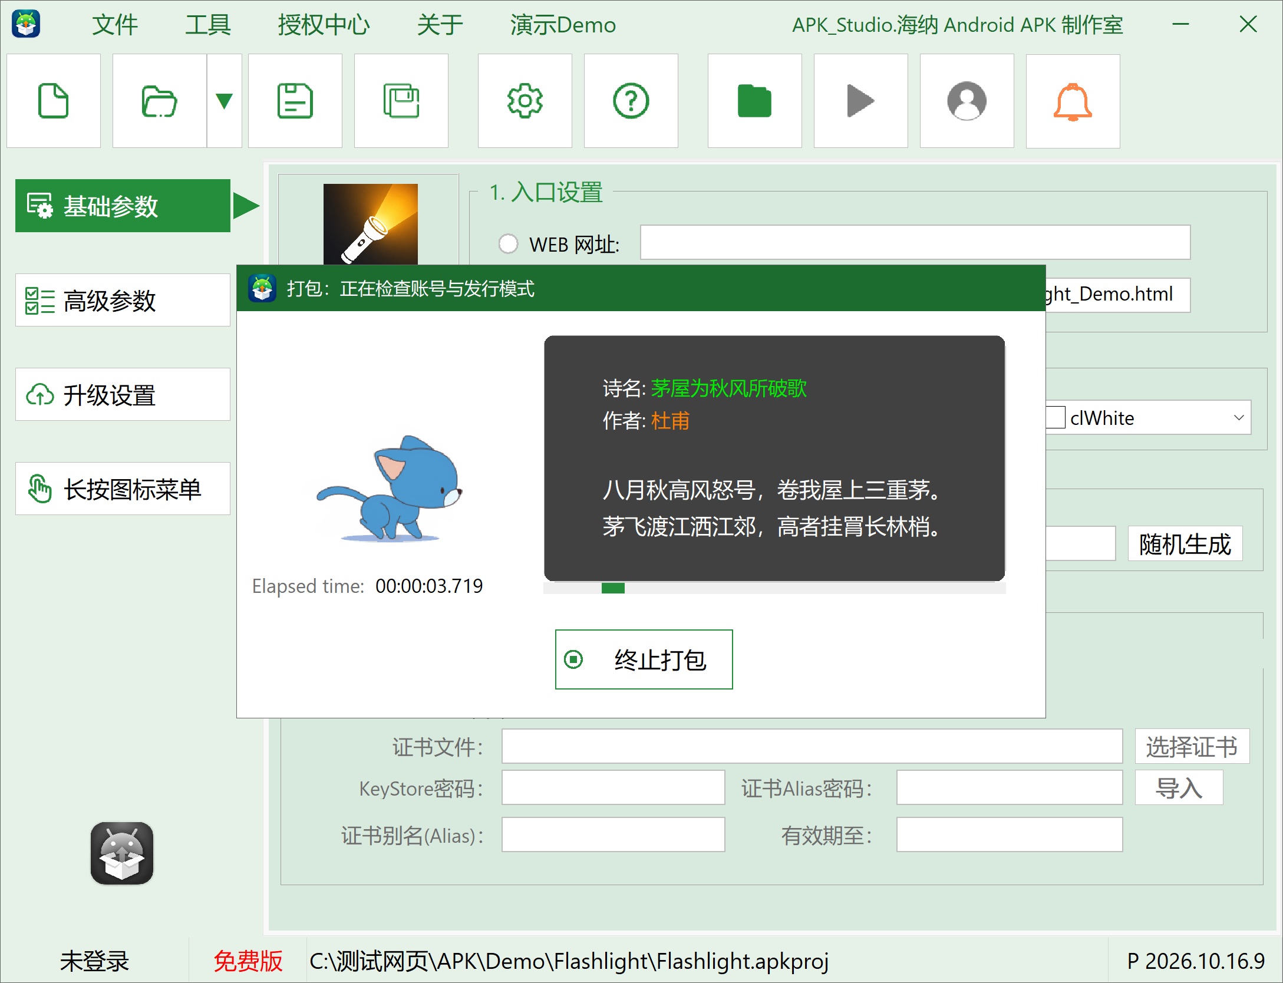Click the white color swatch beside clWhite
The image size is (1283, 983).
1056,417
